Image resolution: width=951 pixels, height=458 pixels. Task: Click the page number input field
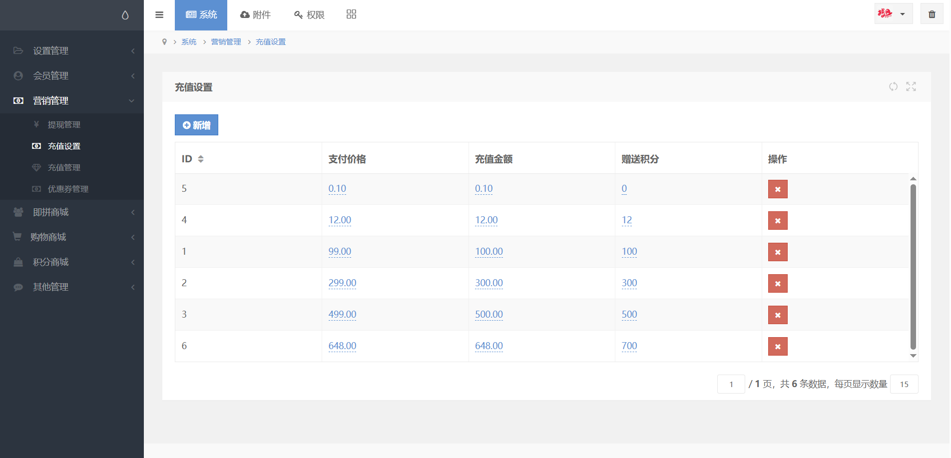731,384
